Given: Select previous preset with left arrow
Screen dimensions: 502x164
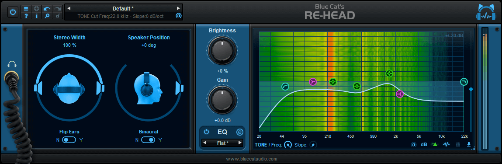Looking at the screenshot, I should 69,8.
